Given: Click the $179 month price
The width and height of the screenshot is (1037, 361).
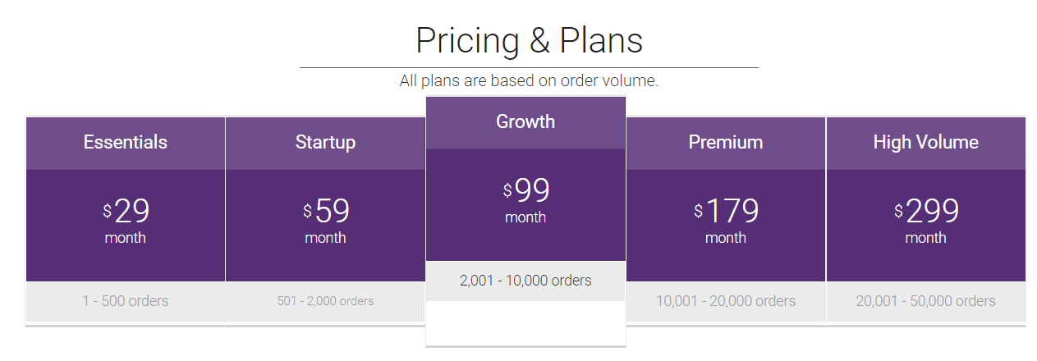Looking at the screenshot, I should (726, 222).
